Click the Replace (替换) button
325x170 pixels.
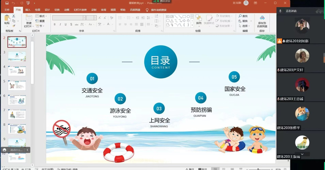click(245, 21)
